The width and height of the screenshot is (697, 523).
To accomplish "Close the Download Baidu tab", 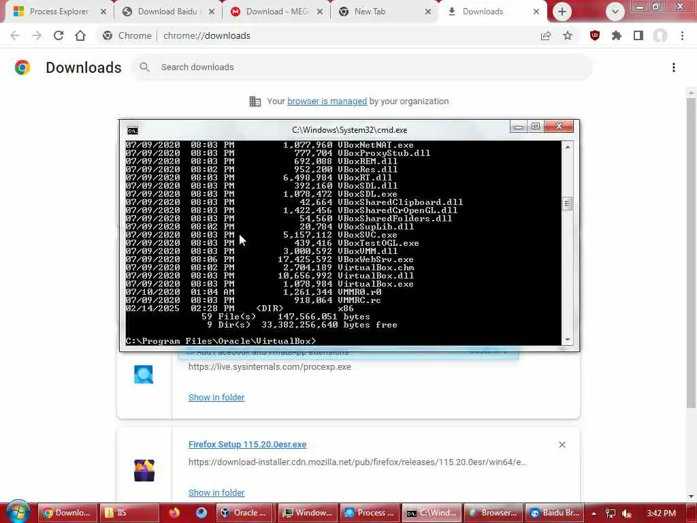I will point(212,12).
